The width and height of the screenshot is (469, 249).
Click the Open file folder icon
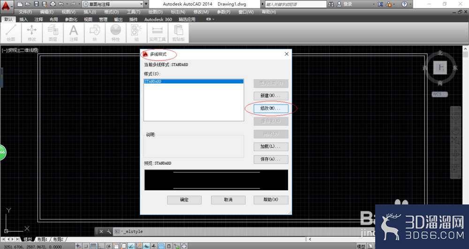tap(28, 4)
